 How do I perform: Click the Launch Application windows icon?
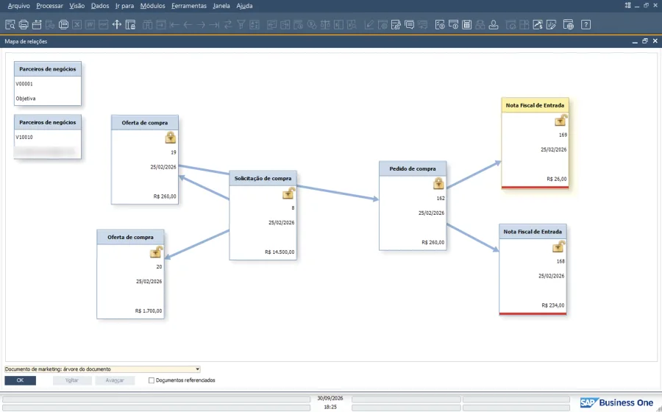64,25
